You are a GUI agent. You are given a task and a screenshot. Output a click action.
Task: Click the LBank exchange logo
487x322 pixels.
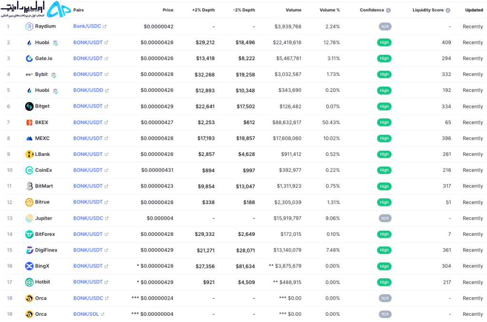click(x=29, y=154)
